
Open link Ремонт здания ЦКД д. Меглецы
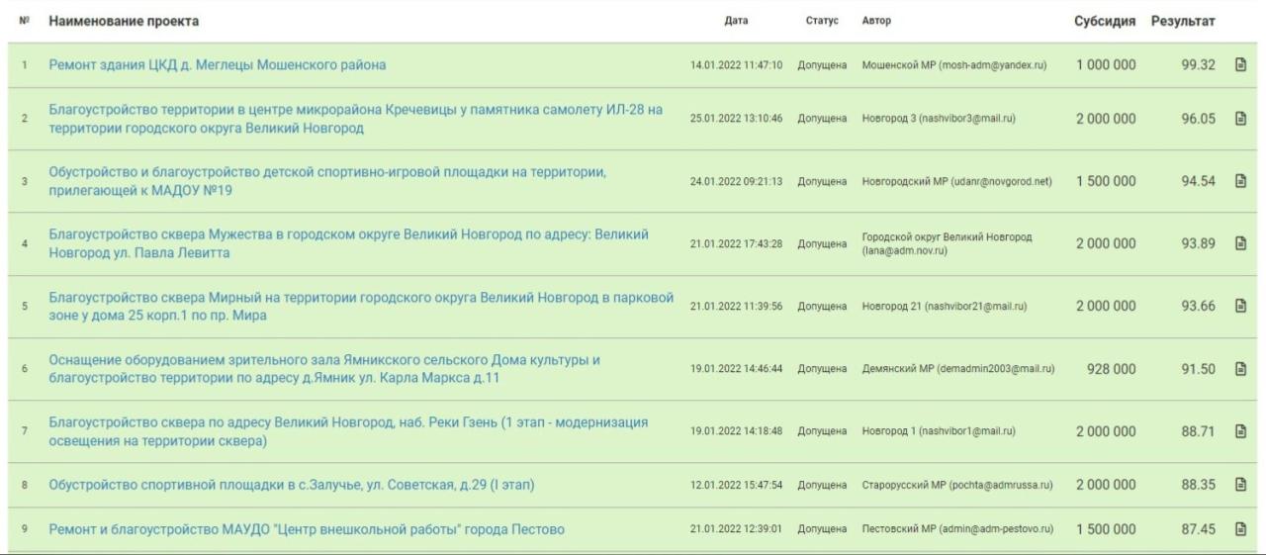click(x=218, y=65)
